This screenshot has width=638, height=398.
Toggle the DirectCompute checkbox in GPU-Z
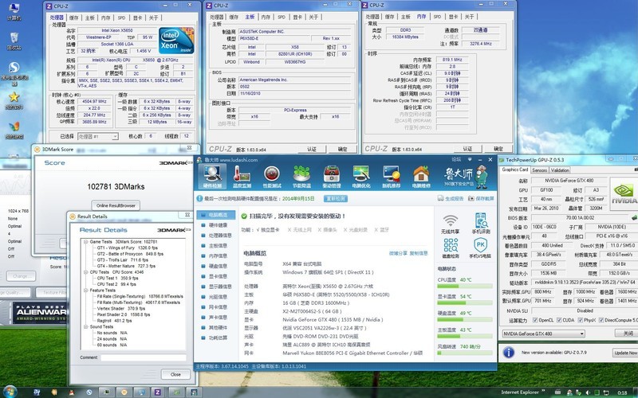tap(601, 321)
